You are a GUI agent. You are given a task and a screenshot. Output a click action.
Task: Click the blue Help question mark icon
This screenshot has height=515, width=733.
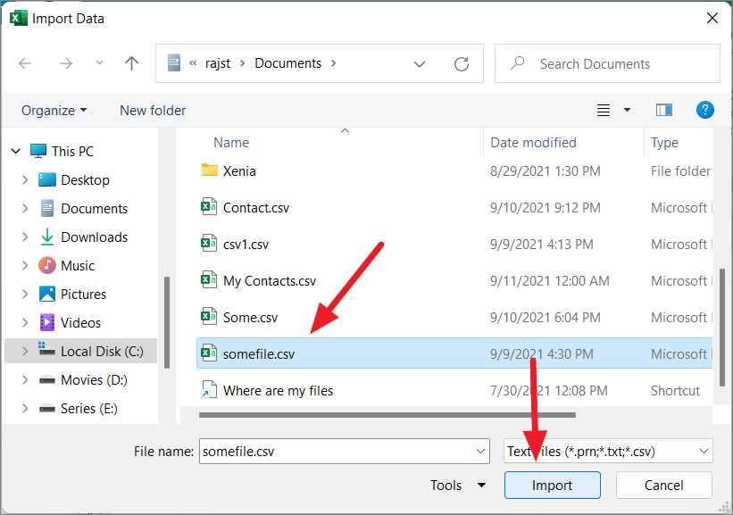[x=705, y=110]
